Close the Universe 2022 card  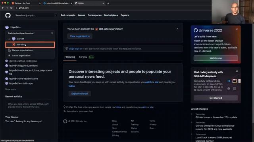coord(237,30)
